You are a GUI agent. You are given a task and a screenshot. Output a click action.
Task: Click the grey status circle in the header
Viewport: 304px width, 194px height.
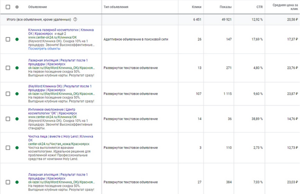pos(17,7)
